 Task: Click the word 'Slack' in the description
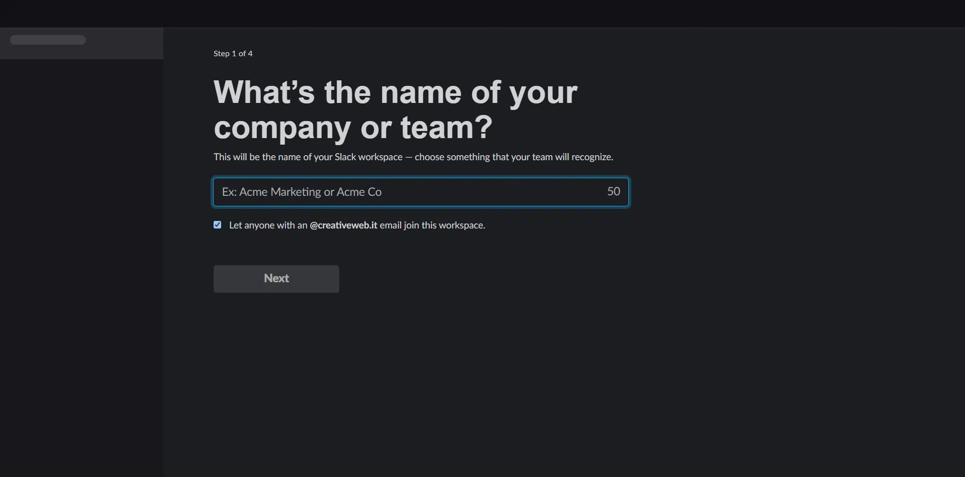345,157
